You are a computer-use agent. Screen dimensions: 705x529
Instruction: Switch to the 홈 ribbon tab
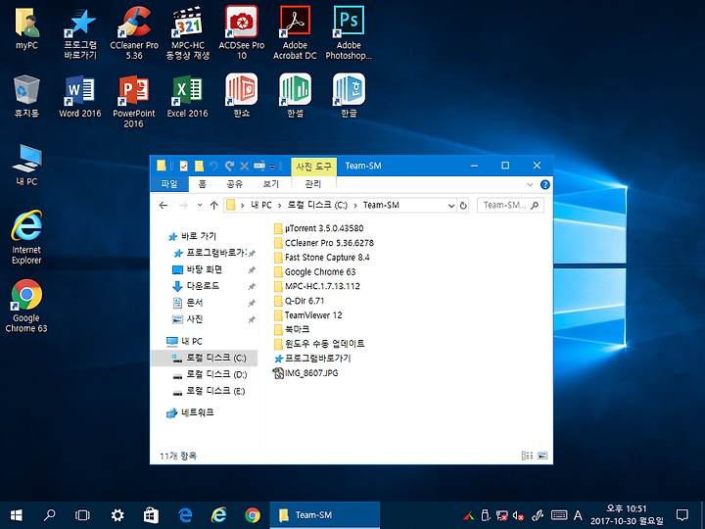[x=202, y=183]
